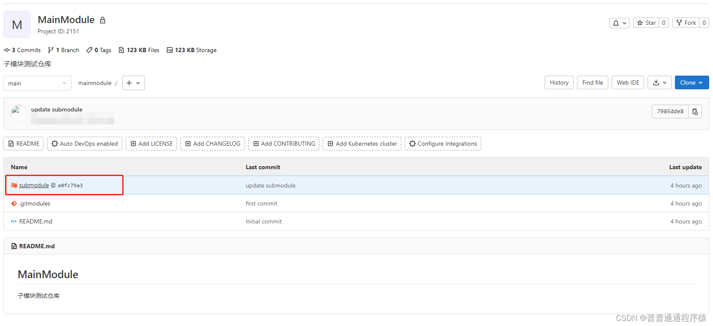Open the README.md preview header link
This screenshot has height=326, width=713.
37,246
